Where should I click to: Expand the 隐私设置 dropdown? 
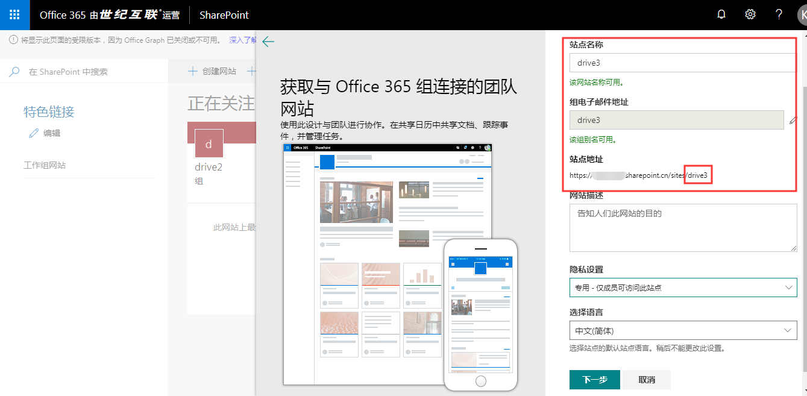pos(683,288)
